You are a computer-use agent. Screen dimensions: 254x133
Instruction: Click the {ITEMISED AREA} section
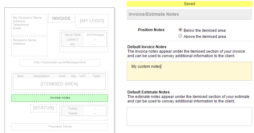point(59,84)
